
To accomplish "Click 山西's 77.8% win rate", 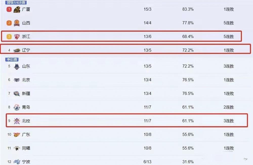I will click(x=188, y=23).
